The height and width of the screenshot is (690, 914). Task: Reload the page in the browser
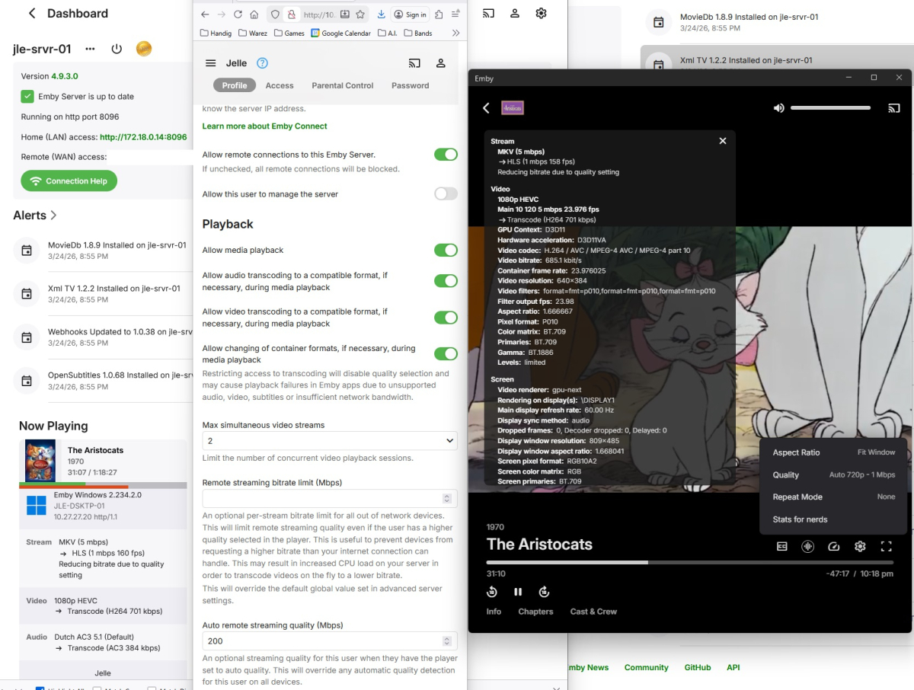pyautogui.click(x=238, y=14)
